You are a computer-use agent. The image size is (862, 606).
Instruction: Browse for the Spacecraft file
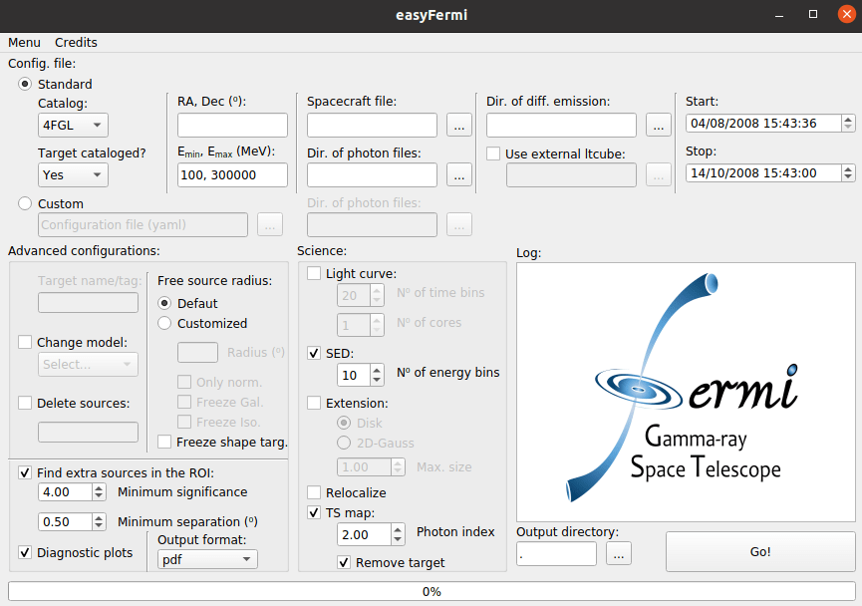pos(458,126)
